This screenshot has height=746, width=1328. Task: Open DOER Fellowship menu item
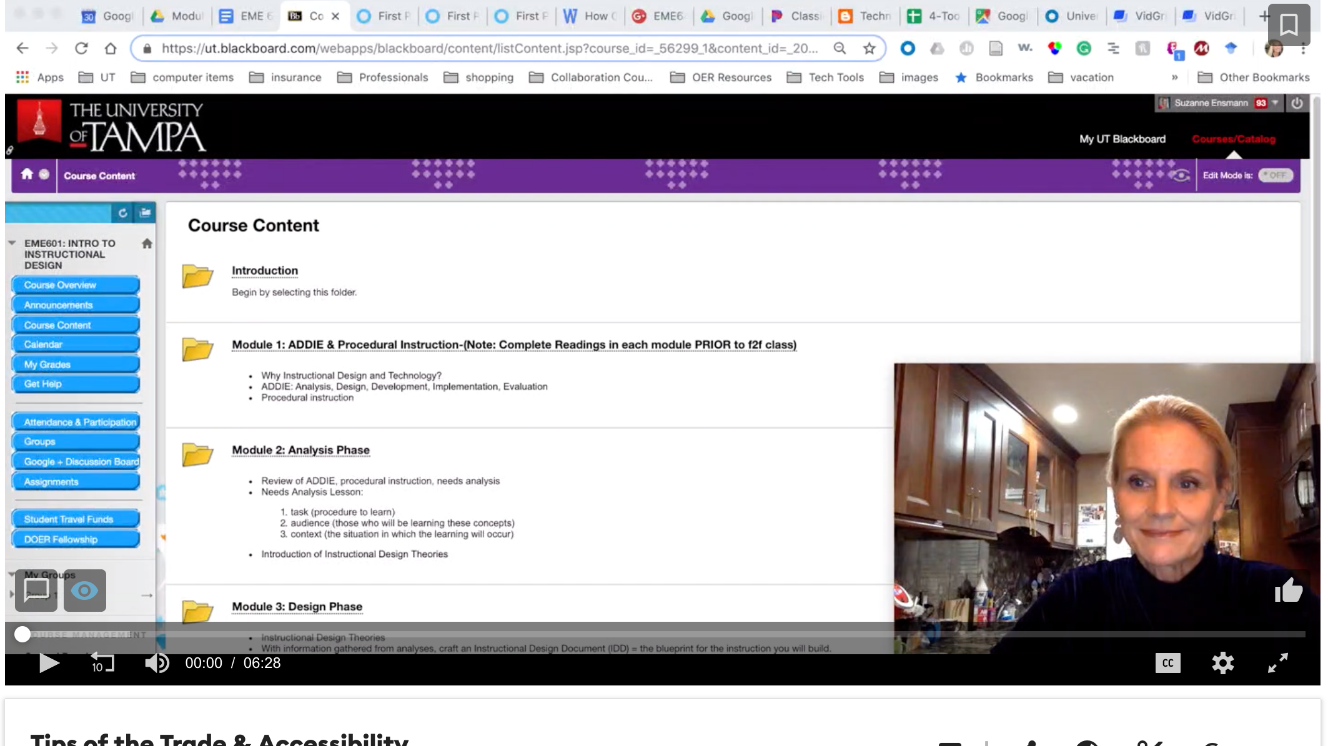click(x=76, y=539)
